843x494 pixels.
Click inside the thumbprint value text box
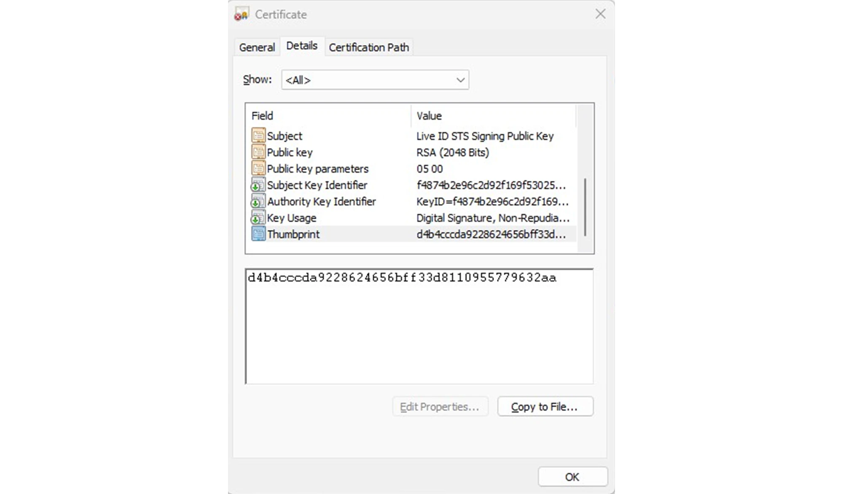[x=419, y=327]
